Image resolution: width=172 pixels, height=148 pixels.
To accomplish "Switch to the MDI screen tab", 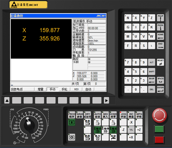I will 76,89.
